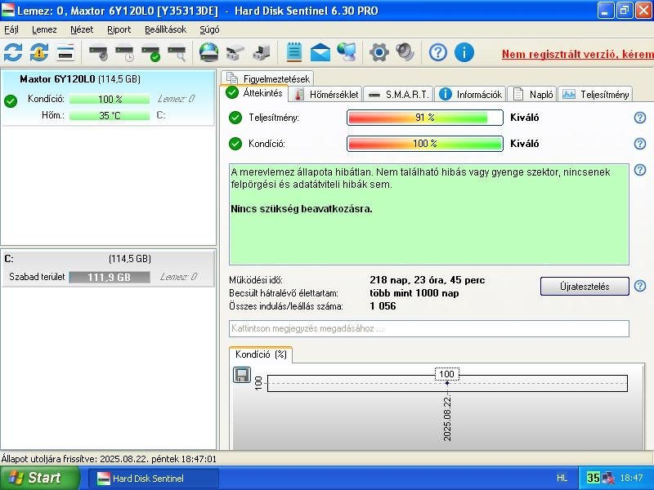
Task: Open the Riport menu
Action: coord(119,29)
